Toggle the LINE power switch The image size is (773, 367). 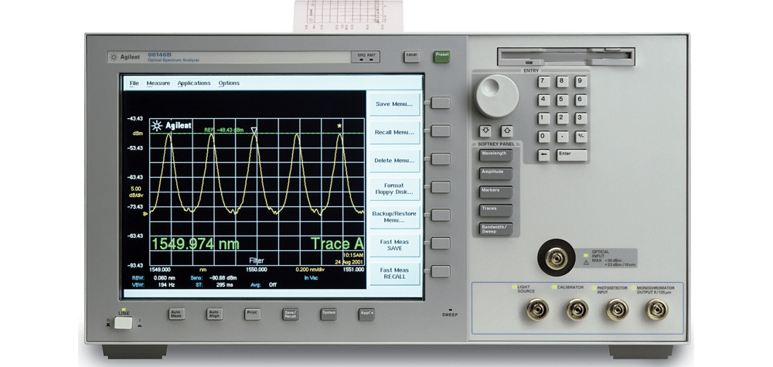point(123,323)
